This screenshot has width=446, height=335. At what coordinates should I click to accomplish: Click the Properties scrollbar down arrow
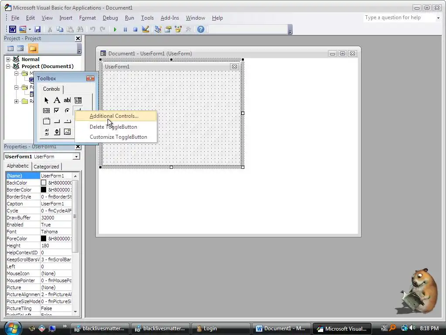pos(75,311)
